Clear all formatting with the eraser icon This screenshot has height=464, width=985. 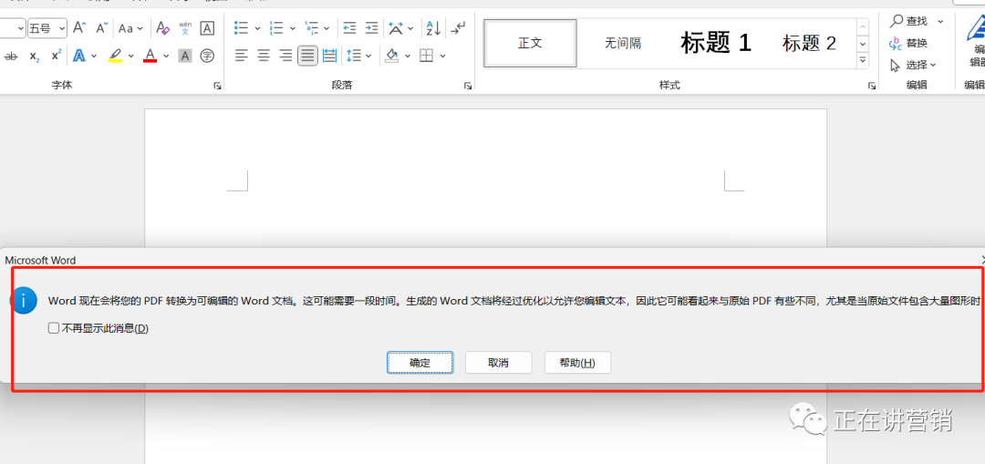162,28
